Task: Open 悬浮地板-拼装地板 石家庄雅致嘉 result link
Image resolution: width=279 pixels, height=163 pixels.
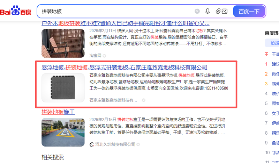Action: (x=125, y=68)
